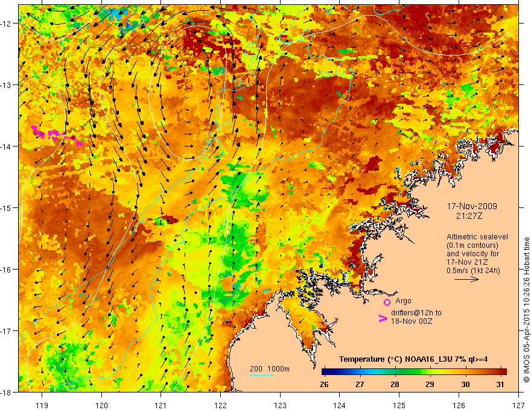Click 'and velocity for' legend line
The image size is (531, 410).
(x=473, y=254)
